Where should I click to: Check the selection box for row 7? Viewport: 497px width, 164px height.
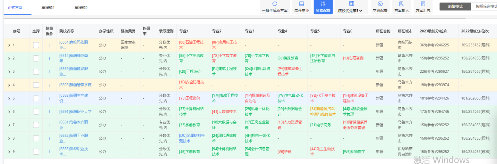36,125
